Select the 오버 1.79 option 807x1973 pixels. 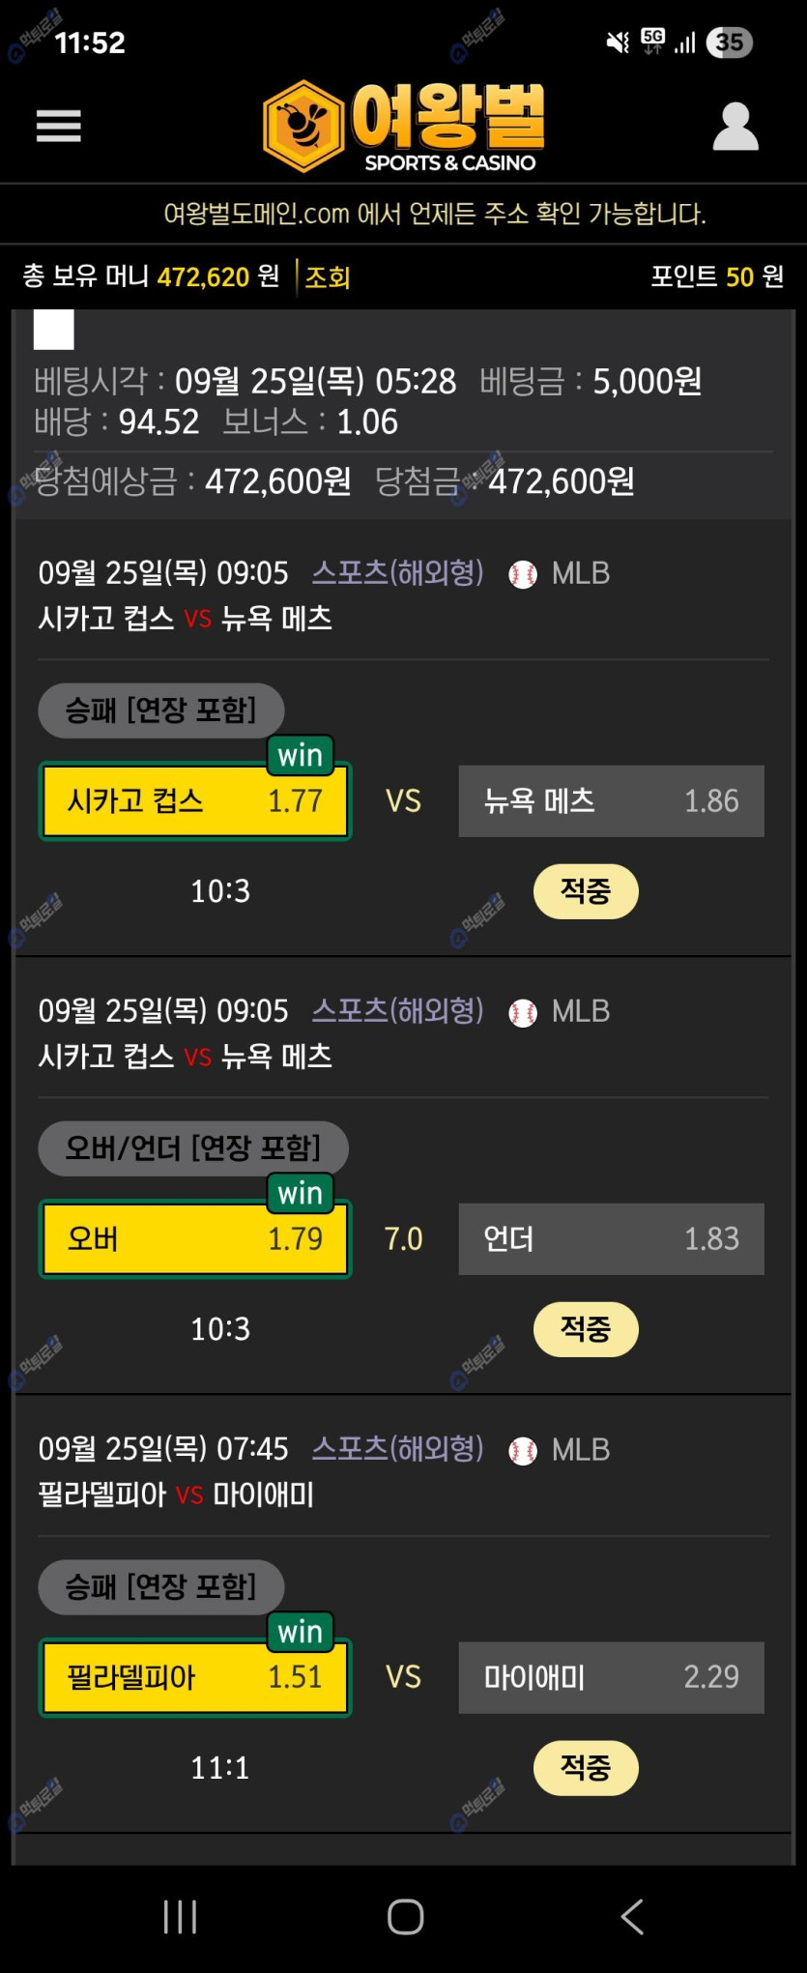coord(195,1239)
